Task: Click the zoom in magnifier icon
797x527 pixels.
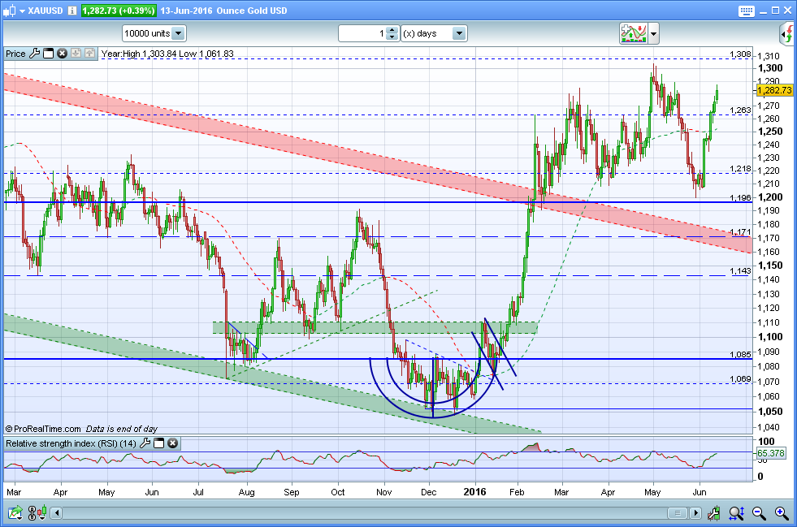Action: [782, 513]
